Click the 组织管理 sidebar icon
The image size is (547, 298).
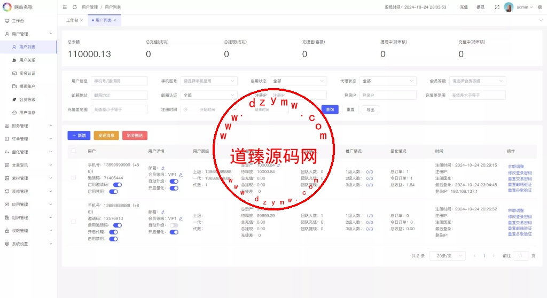pos(7,217)
